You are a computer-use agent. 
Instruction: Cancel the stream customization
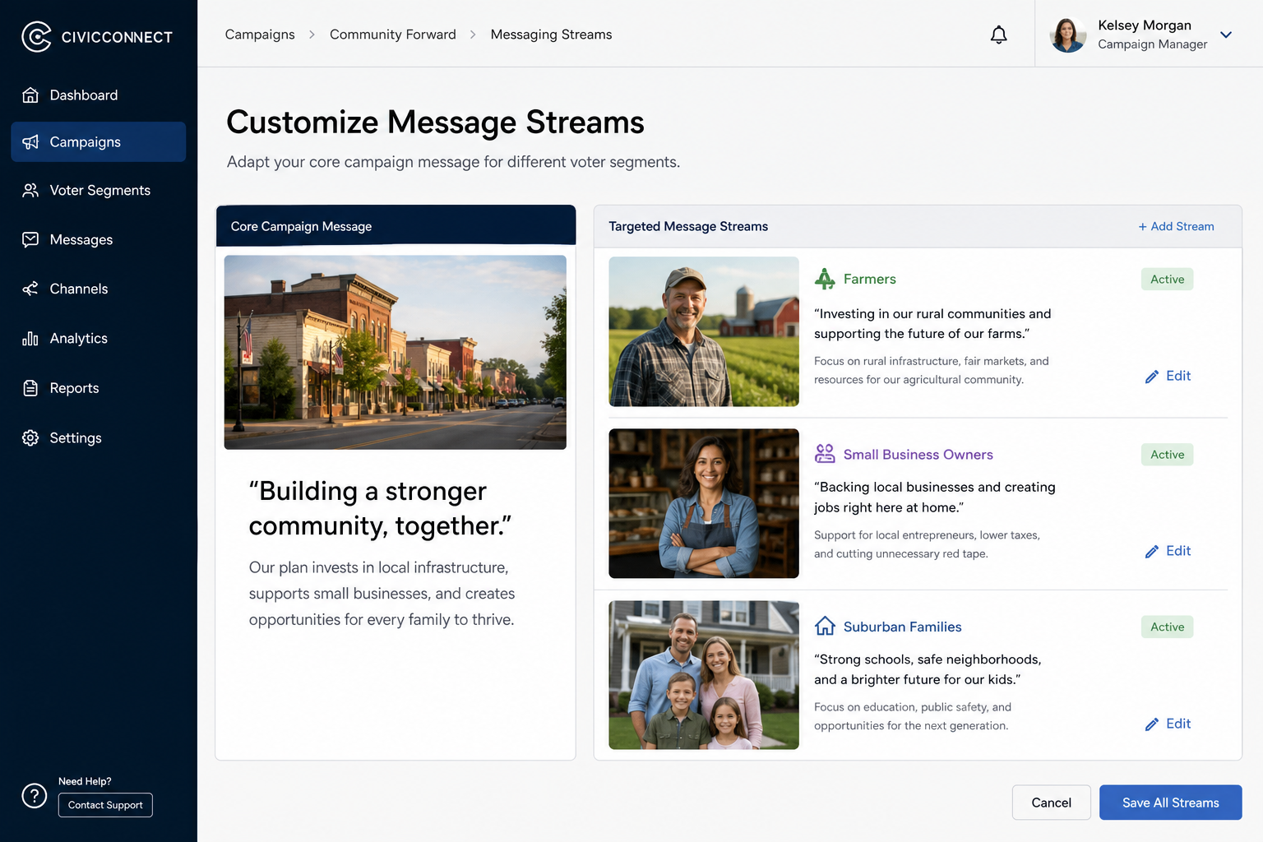(1052, 803)
